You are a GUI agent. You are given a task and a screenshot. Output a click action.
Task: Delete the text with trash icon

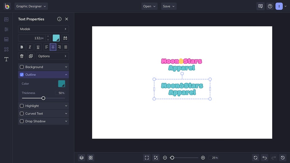(x=22, y=56)
